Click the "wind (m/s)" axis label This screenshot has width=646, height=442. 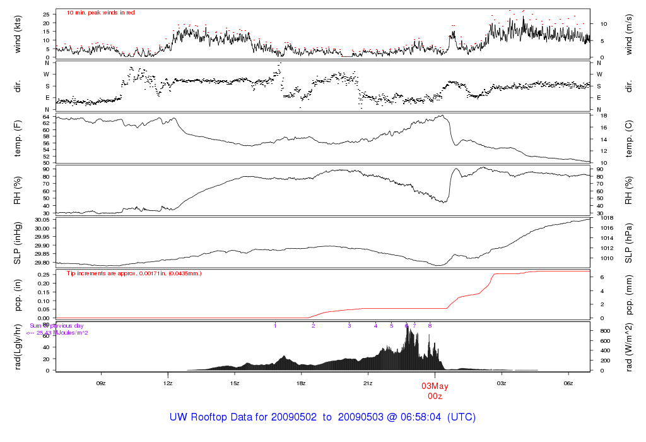(x=629, y=34)
